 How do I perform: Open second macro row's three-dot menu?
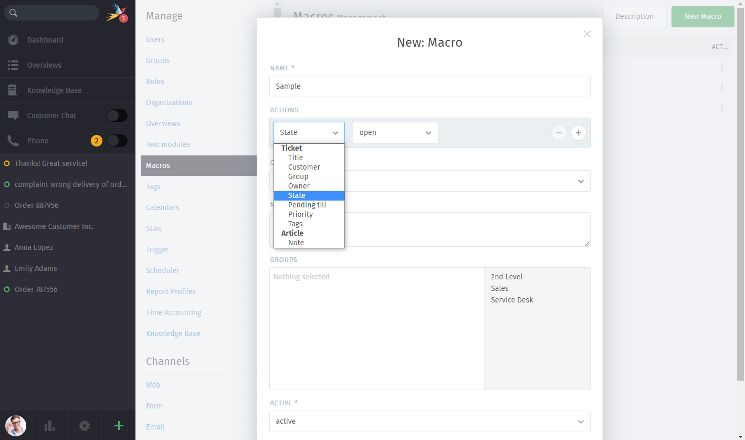point(722,88)
